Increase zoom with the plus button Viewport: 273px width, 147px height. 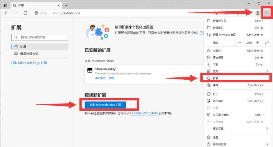[257, 43]
